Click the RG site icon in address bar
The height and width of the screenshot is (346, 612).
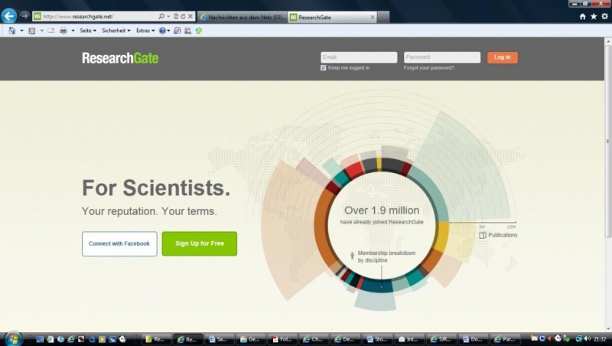(37, 16)
